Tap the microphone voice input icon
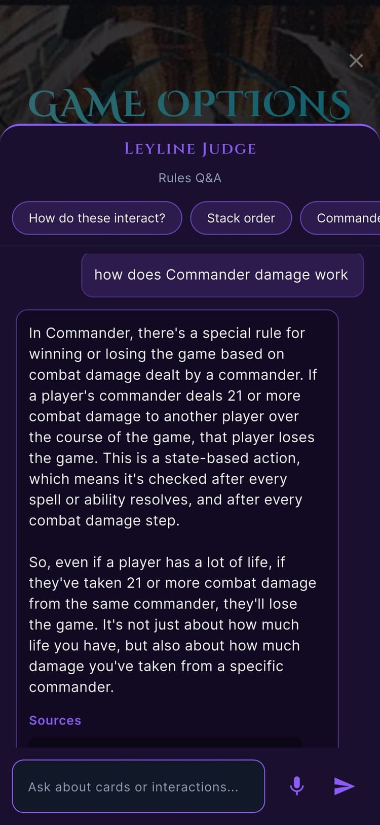Viewport: 380px width, 825px height. [x=297, y=786]
